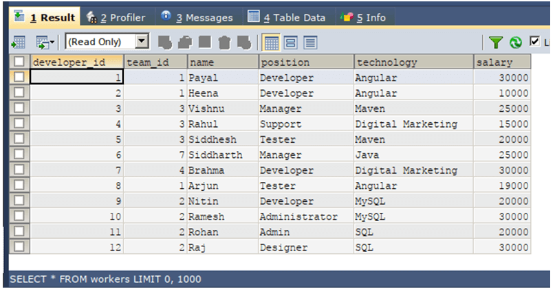
Task: Select the position cell 'Support'
Action: coord(307,124)
